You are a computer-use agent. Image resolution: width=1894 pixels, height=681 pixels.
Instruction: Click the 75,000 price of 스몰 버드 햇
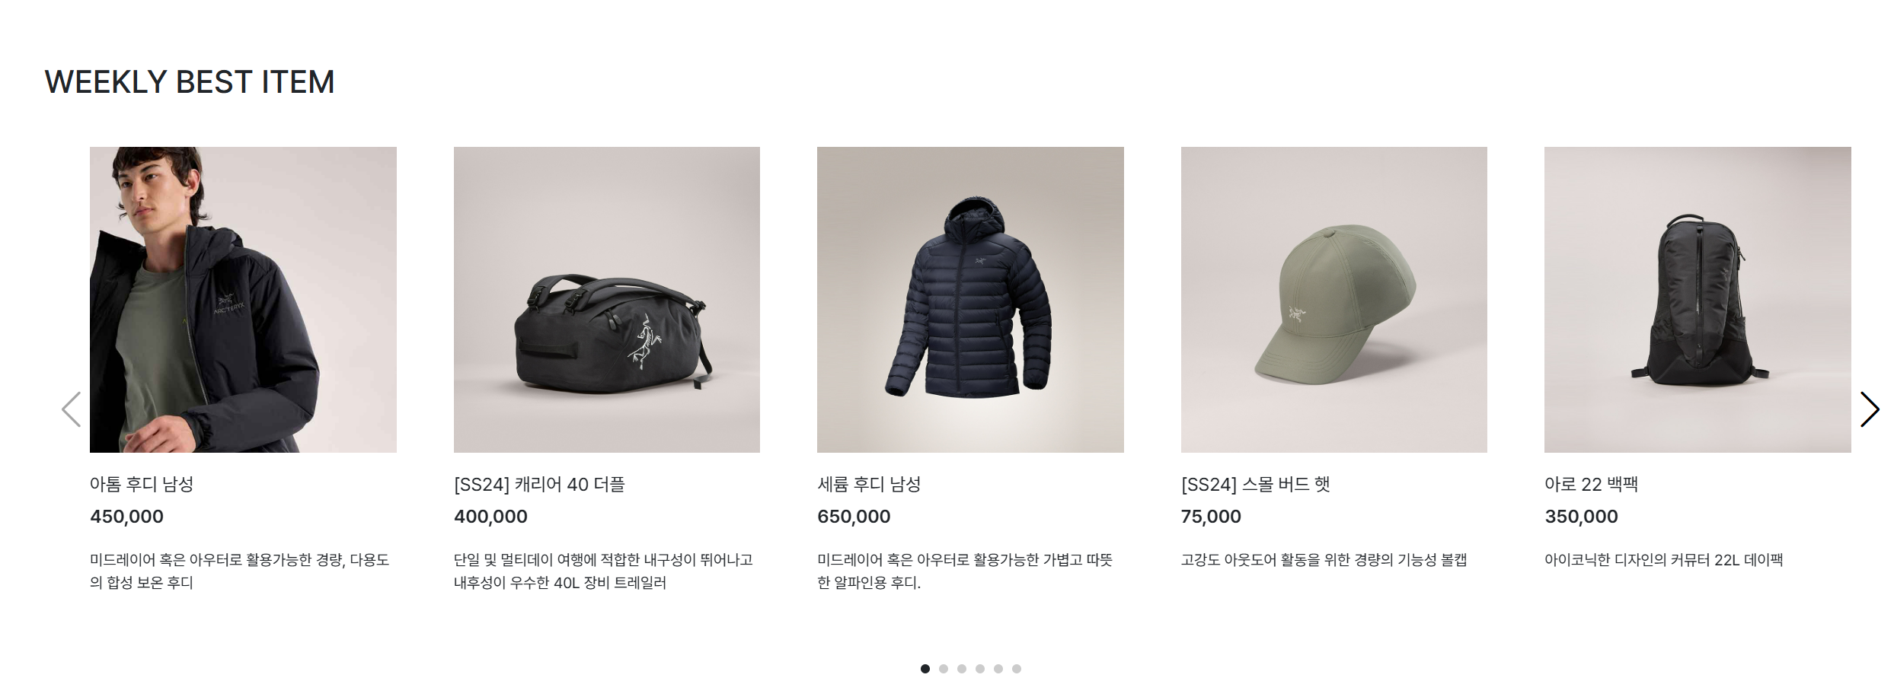coord(1211,517)
